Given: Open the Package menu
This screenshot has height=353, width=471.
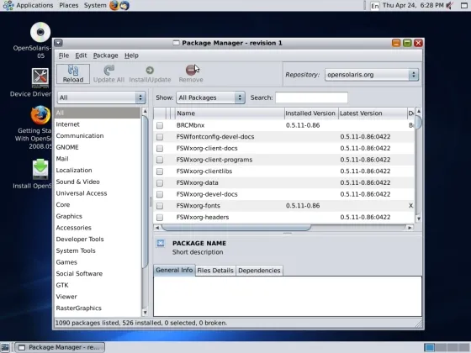Looking at the screenshot, I should [105, 55].
